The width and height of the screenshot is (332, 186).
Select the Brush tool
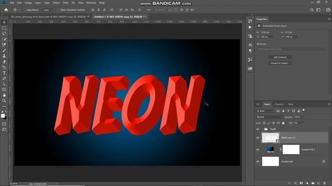click(x=4, y=51)
